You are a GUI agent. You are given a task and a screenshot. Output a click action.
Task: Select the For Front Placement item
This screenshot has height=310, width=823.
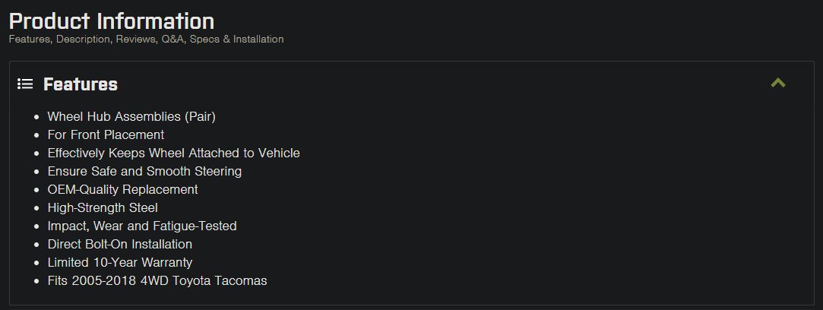pos(106,134)
